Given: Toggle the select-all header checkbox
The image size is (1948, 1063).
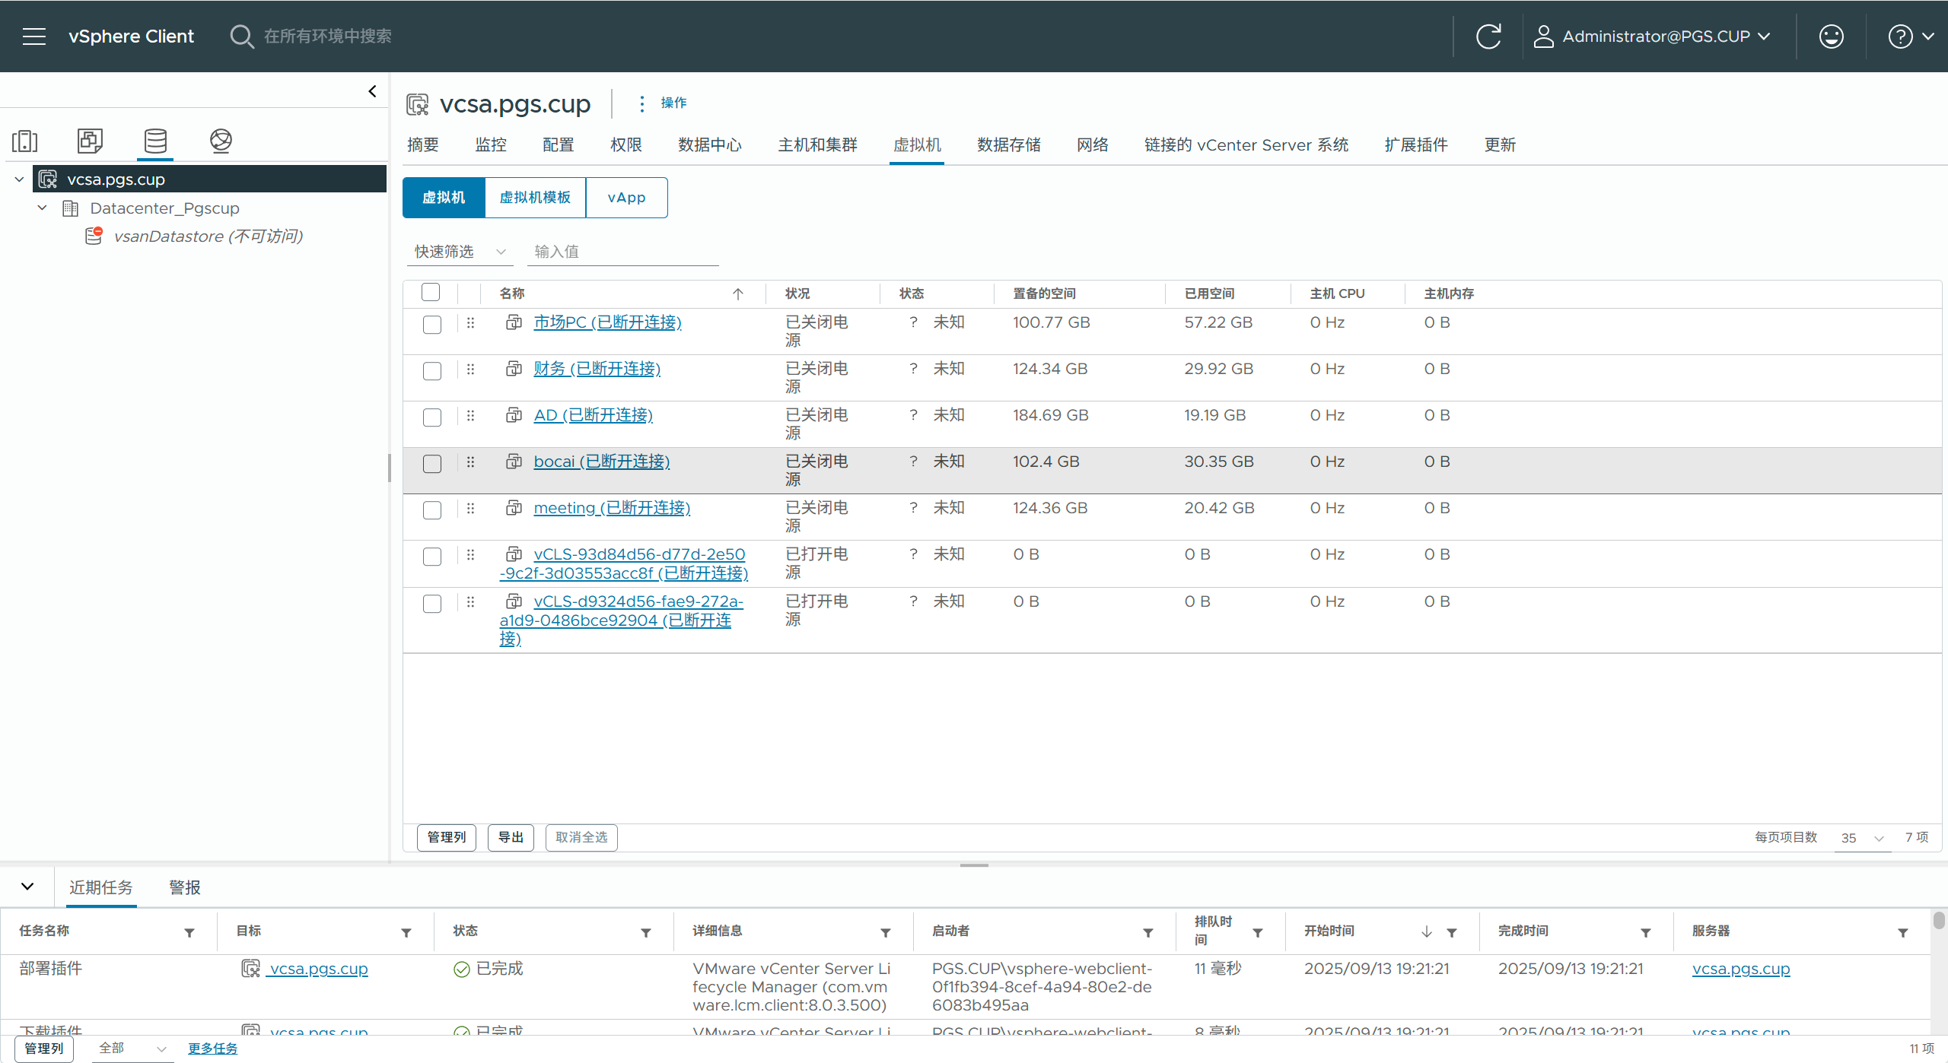Looking at the screenshot, I should coord(431,292).
